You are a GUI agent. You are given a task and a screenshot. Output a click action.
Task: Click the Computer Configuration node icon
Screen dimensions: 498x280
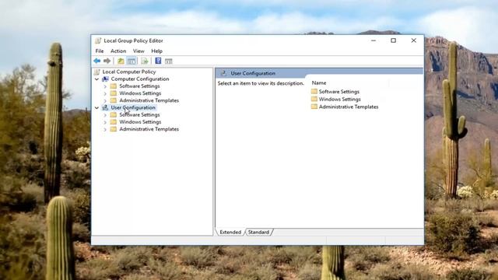point(105,79)
